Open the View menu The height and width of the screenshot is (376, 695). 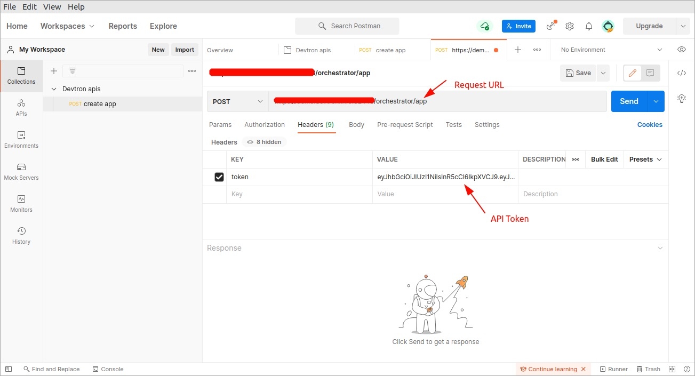[x=52, y=7]
